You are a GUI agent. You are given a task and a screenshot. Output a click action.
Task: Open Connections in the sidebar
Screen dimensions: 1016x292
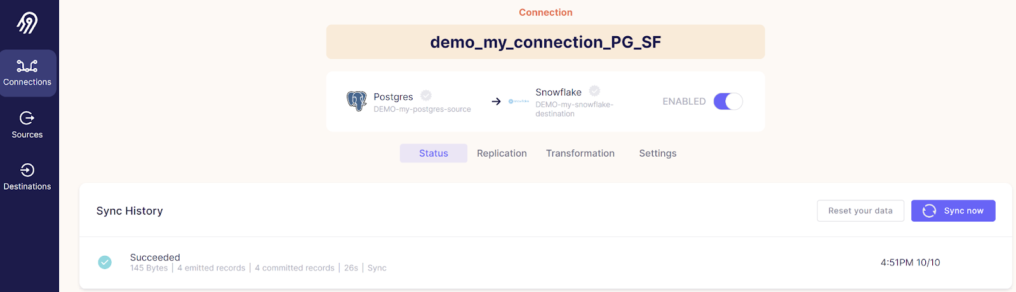coord(27,73)
